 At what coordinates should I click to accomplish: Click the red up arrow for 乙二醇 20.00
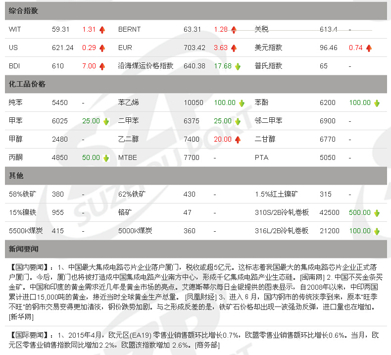pos(238,140)
